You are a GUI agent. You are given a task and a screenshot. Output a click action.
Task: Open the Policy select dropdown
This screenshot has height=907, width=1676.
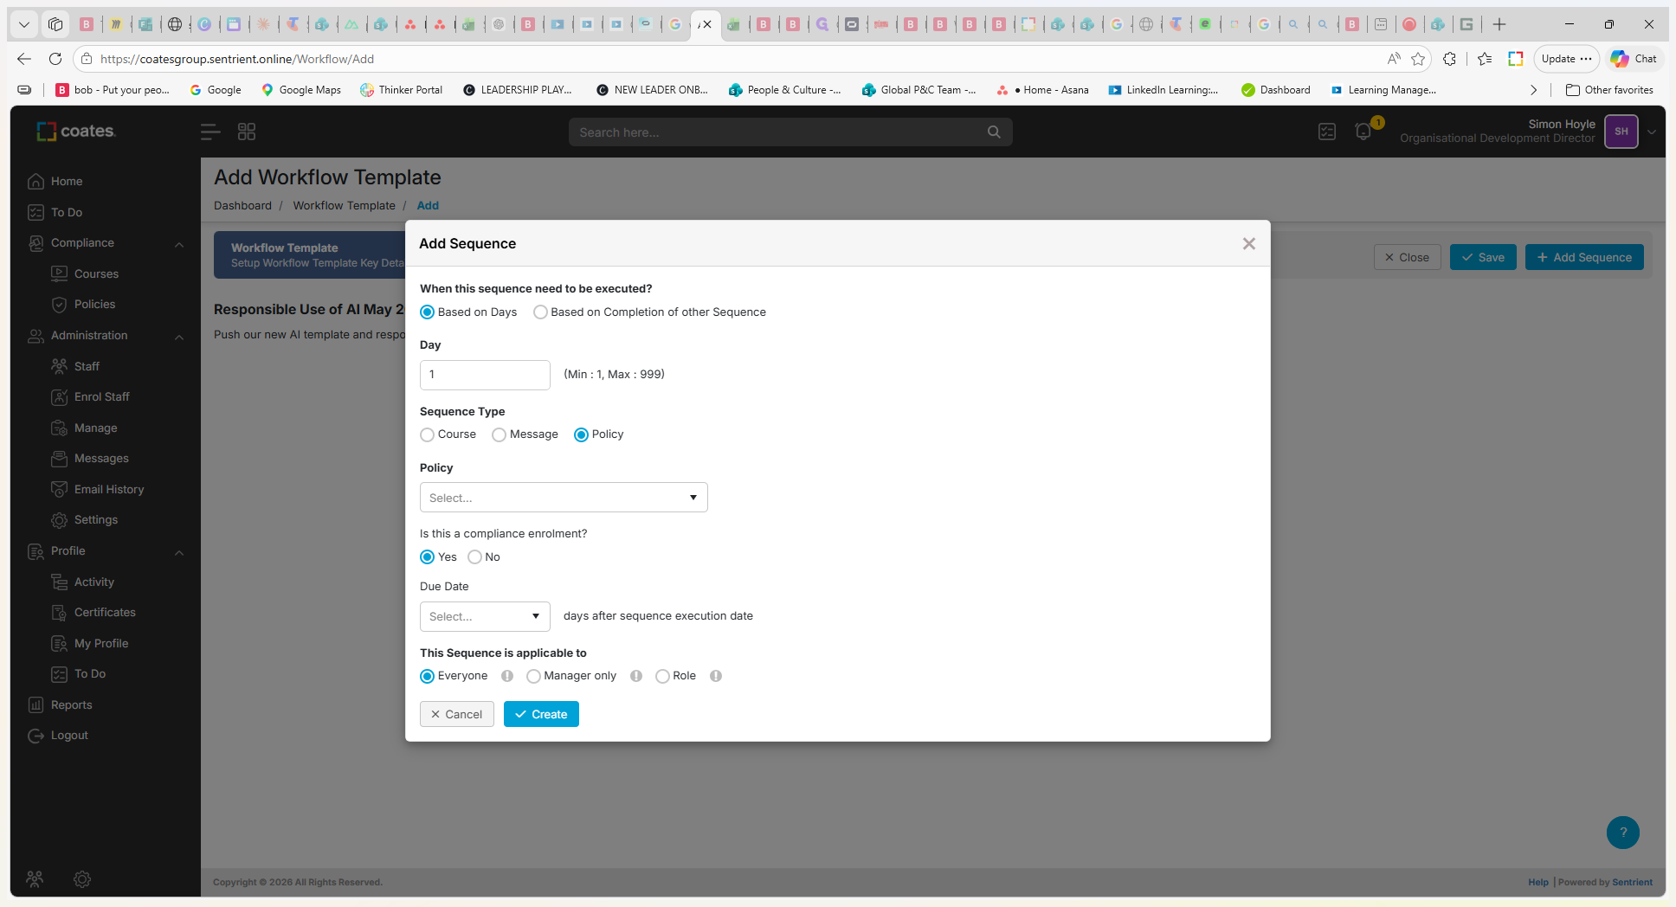tap(564, 498)
